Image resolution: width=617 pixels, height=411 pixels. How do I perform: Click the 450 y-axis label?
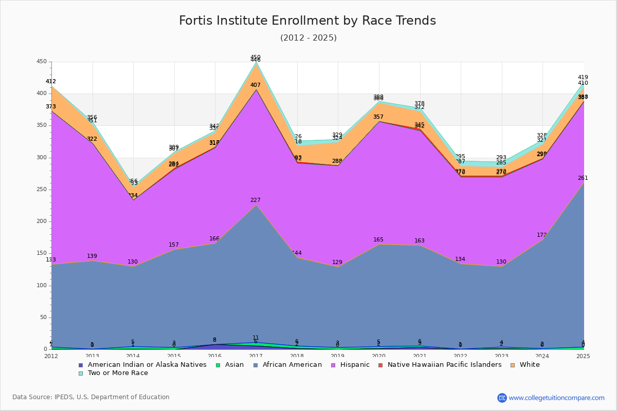pyautogui.click(x=42, y=62)
